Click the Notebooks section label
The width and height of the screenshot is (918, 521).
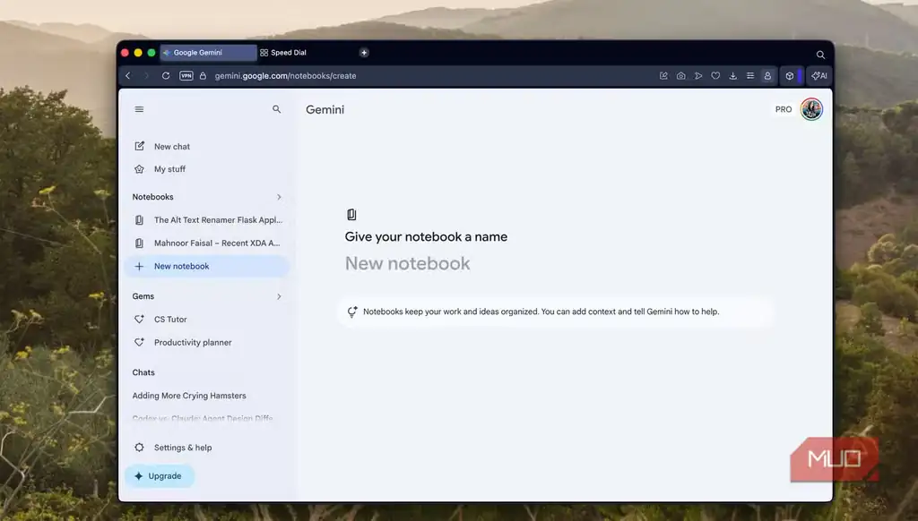point(152,197)
